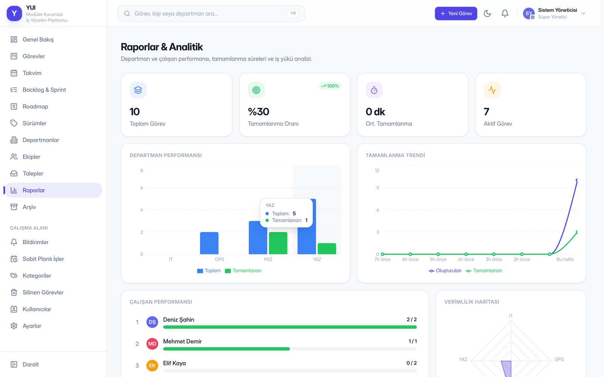Click the Tamamlanma Oranı target icon
Screen dimensions: 604x377
click(x=256, y=90)
